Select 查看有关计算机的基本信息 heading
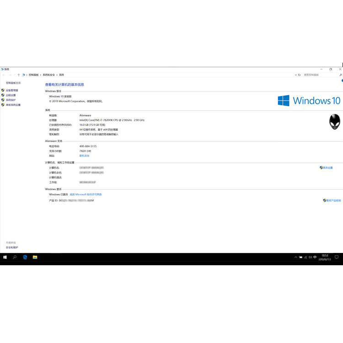This screenshot has width=343, height=343. (64, 85)
